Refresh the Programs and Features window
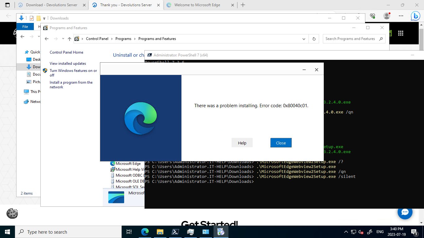Viewport: 424px width, 238px height. click(x=314, y=39)
